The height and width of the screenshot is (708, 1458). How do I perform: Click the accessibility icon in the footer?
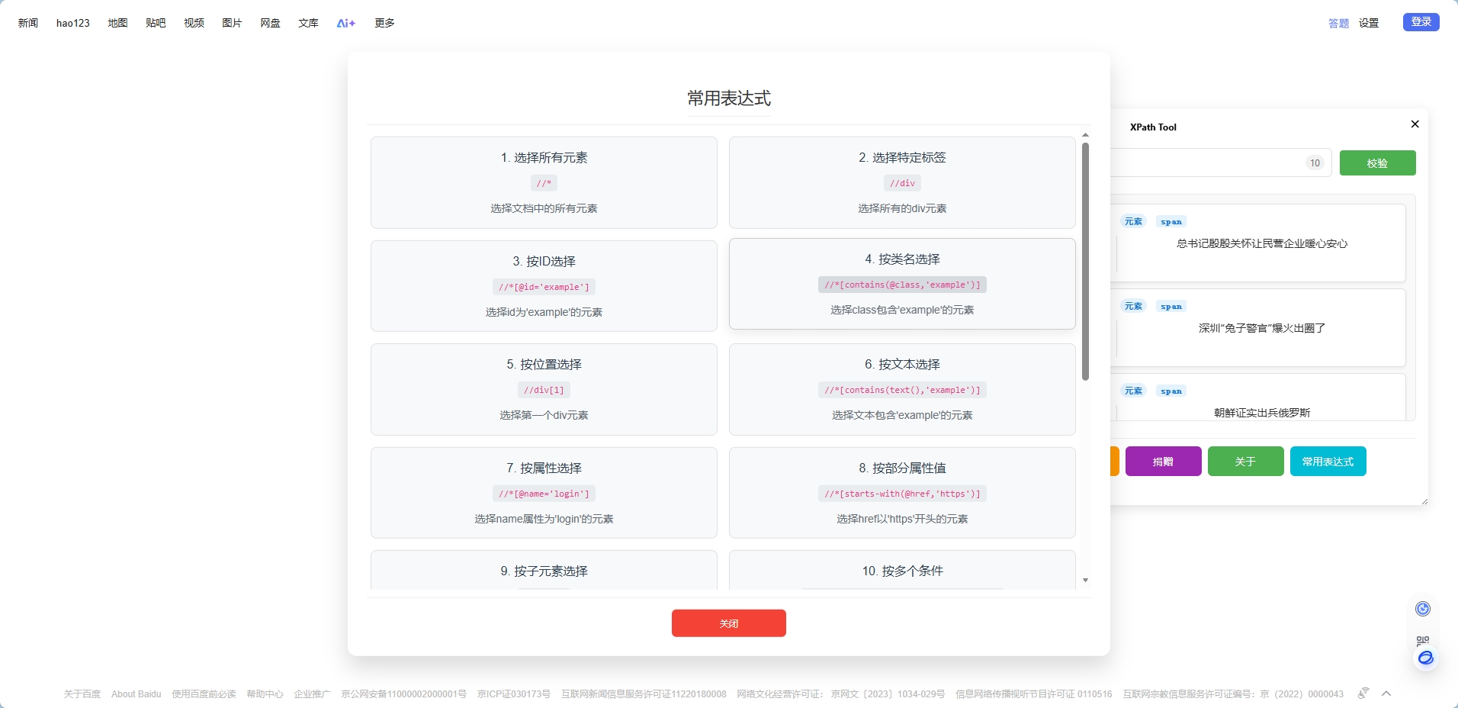click(x=1363, y=693)
